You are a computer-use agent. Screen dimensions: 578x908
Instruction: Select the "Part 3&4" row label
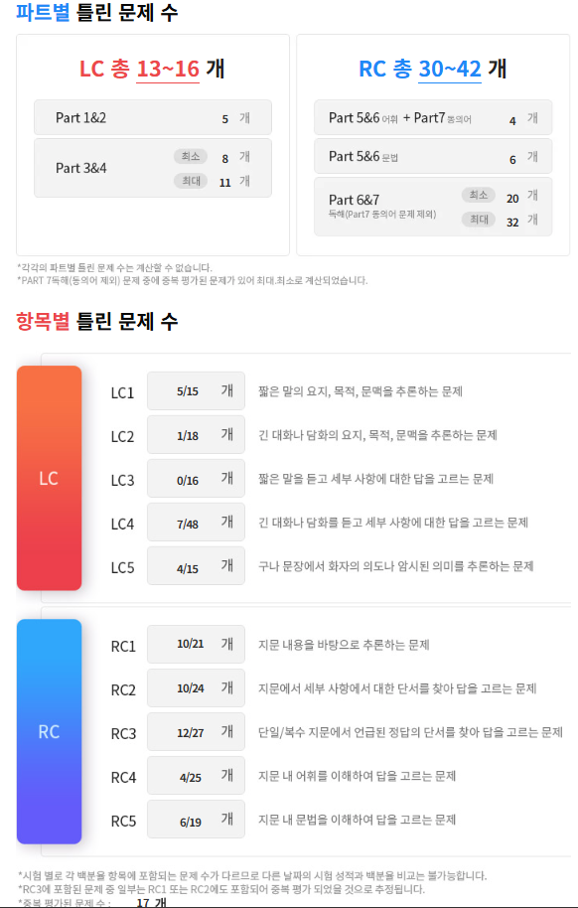[x=81, y=168]
